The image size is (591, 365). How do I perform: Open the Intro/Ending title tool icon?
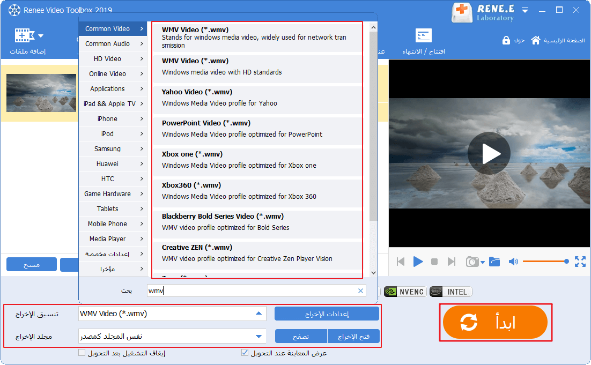pyautogui.click(x=423, y=36)
